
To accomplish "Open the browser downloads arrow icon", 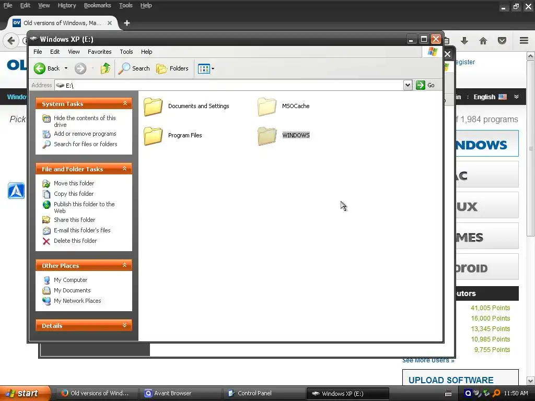I will pos(464,41).
